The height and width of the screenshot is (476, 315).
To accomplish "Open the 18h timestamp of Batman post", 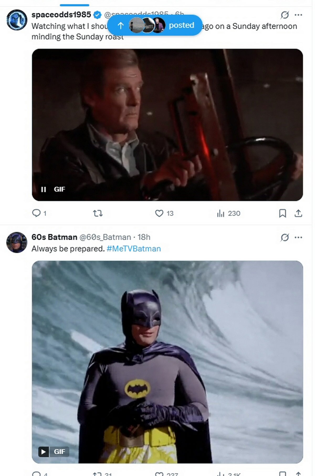I will pyautogui.click(x=144, y=237).
